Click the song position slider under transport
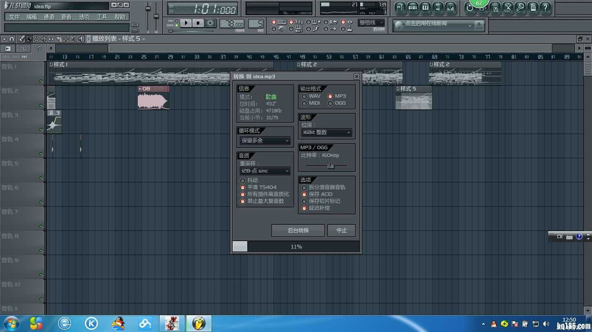Viewport: 592px width, 332px height. [x=191, y=31]
